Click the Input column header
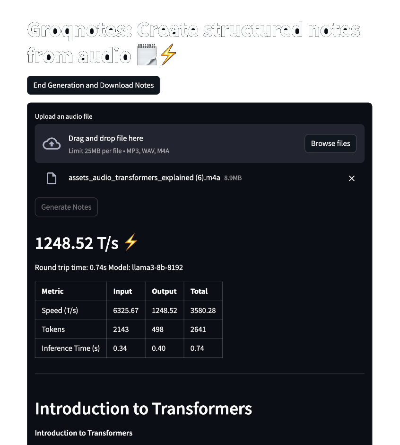 tap(122, 291)
